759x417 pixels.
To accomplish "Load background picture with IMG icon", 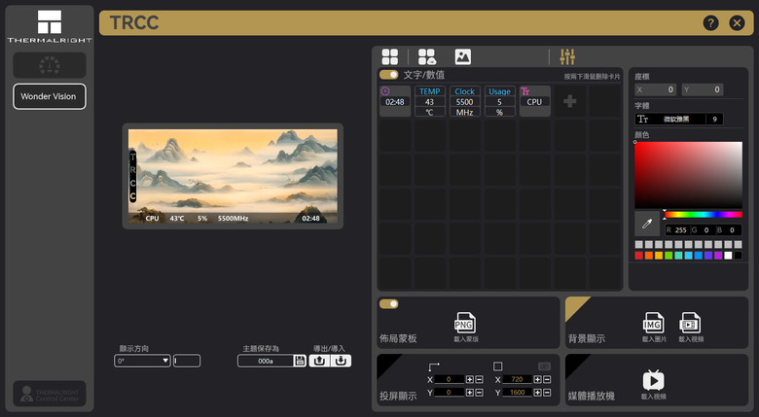I will point(654,323).
